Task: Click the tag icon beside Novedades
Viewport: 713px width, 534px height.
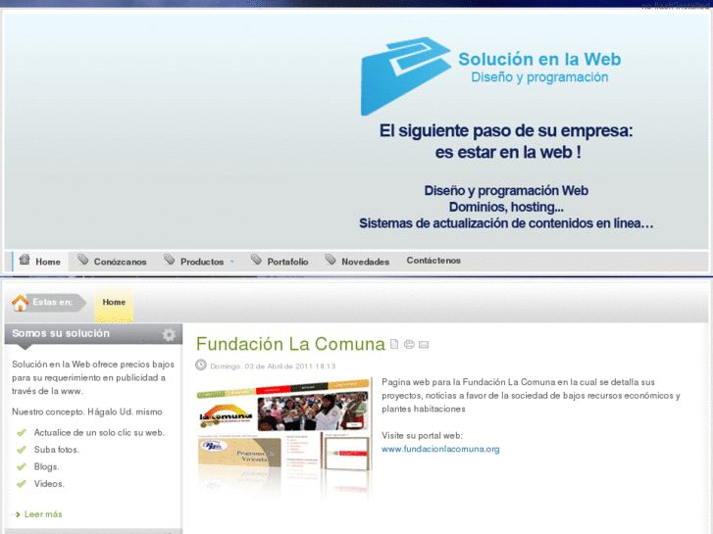Action: click(x=331, y=260)
